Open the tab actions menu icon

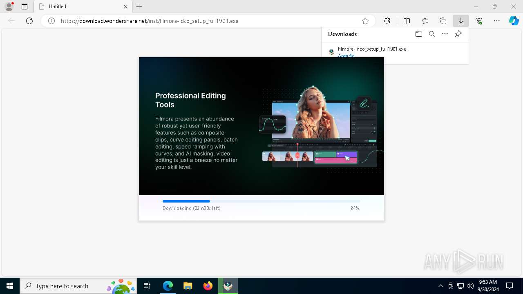tap(25, 7)
